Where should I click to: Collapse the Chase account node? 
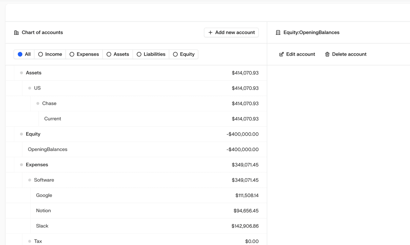(x=38, y=104)
